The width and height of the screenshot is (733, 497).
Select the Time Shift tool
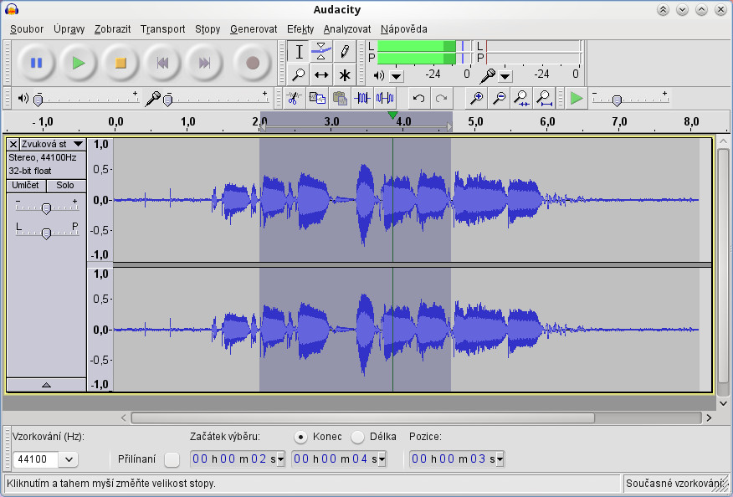(321, 74)
